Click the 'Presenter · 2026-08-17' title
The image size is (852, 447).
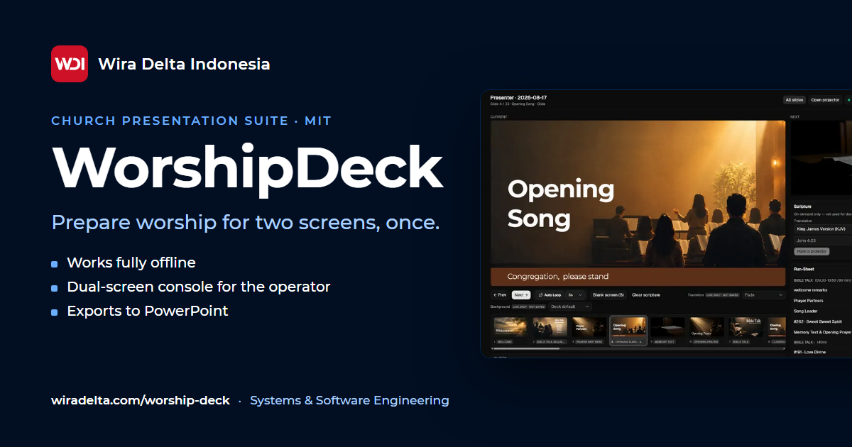point(518,97)
